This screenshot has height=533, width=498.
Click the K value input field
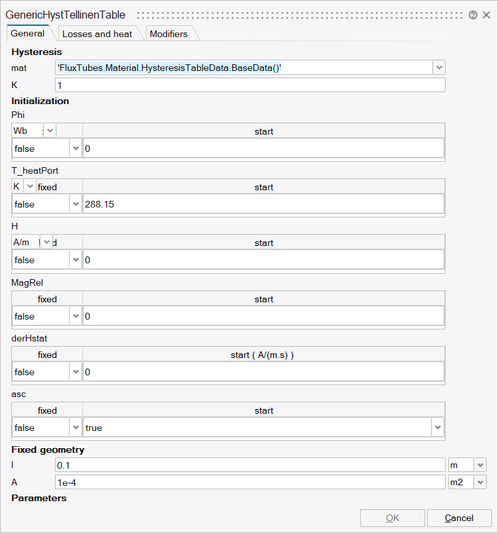tap(250, 86)
